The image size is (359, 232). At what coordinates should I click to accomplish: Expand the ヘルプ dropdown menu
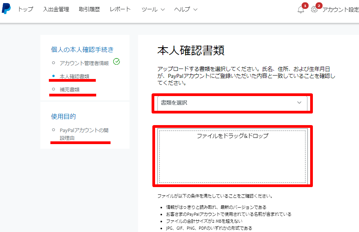pyautogui.click(x=186, y=9)
